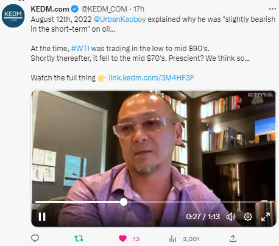
Task: Click the video progress slider knob
Action: click(124, 202)
